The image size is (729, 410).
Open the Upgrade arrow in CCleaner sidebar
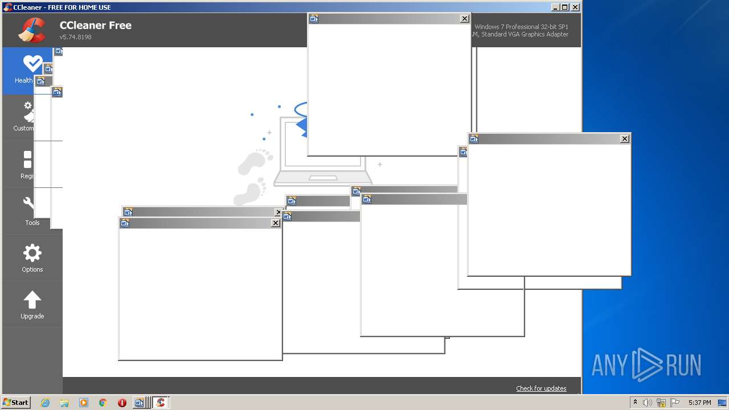(x=32, y=305)
